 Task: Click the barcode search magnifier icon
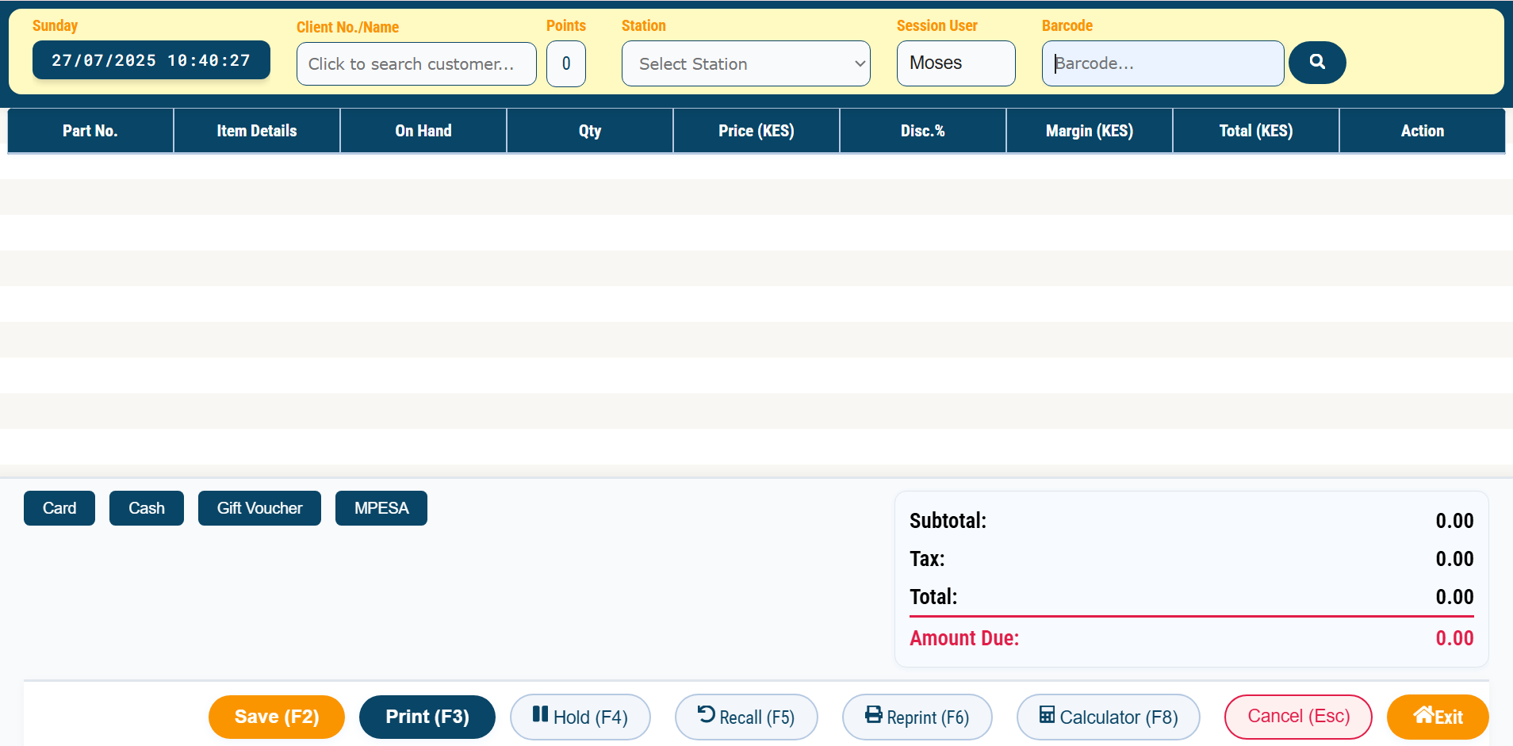point(1316,62)
